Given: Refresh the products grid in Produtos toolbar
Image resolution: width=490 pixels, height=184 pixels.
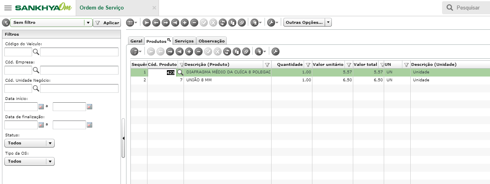Looking at the screenshot, I should [x=227, y=51].
